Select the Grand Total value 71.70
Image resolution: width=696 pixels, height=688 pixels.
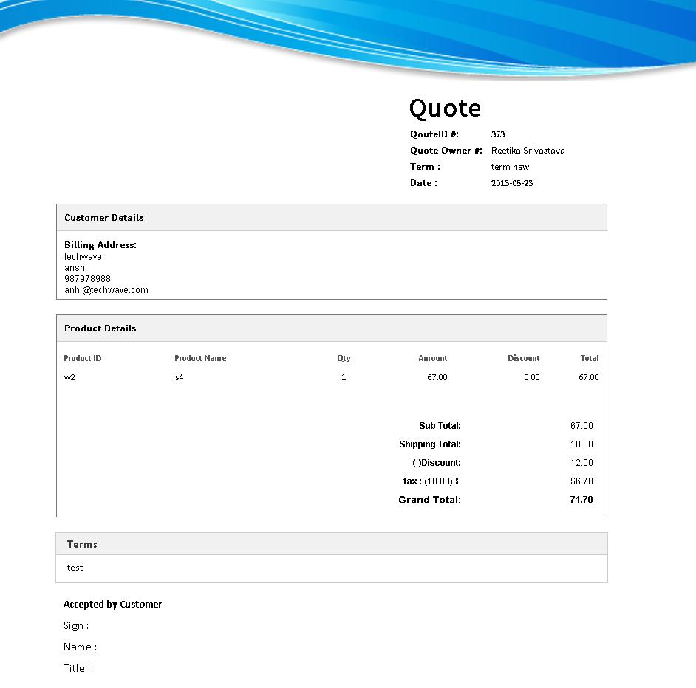(x=581, y=500)
